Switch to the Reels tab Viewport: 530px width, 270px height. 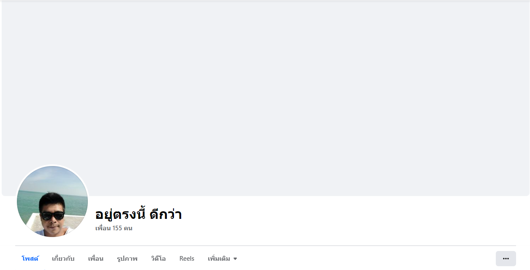pyautogui.click(x=187, y=259)
